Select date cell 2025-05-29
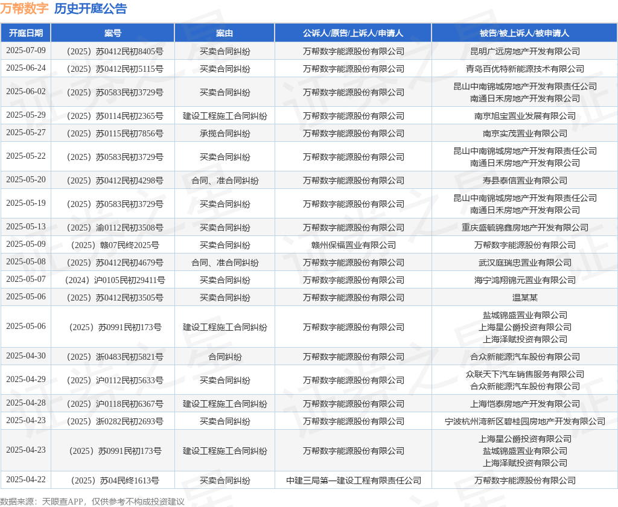618x507 pixels. [x=25, y=115]
